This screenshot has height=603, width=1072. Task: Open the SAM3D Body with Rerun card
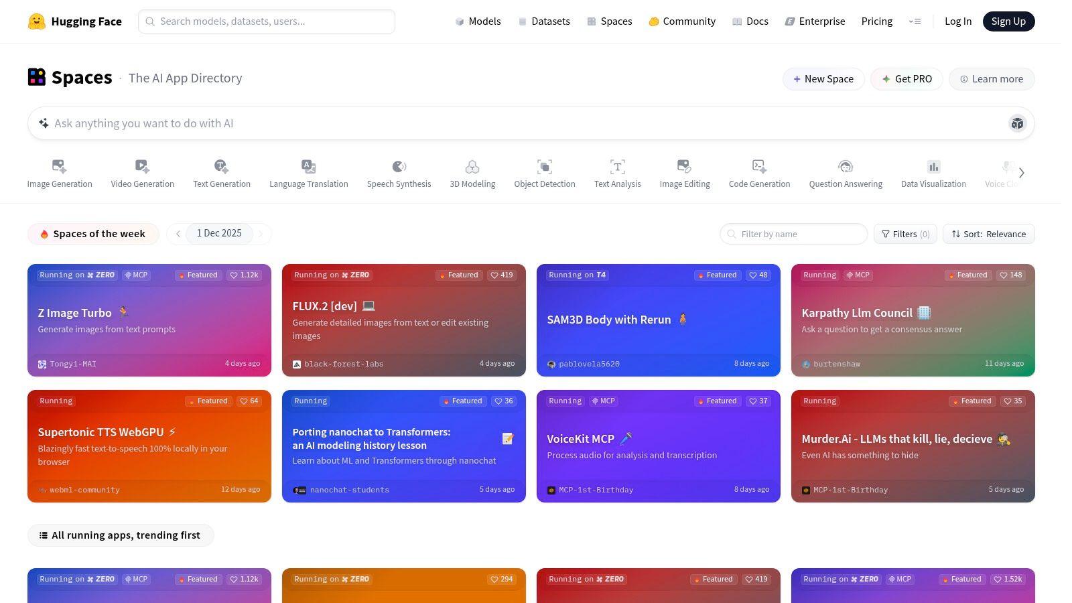659,320
